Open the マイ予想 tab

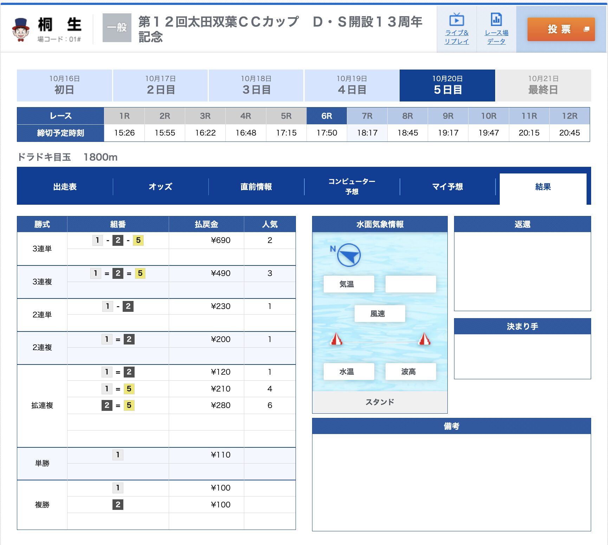tap(447, 187)
